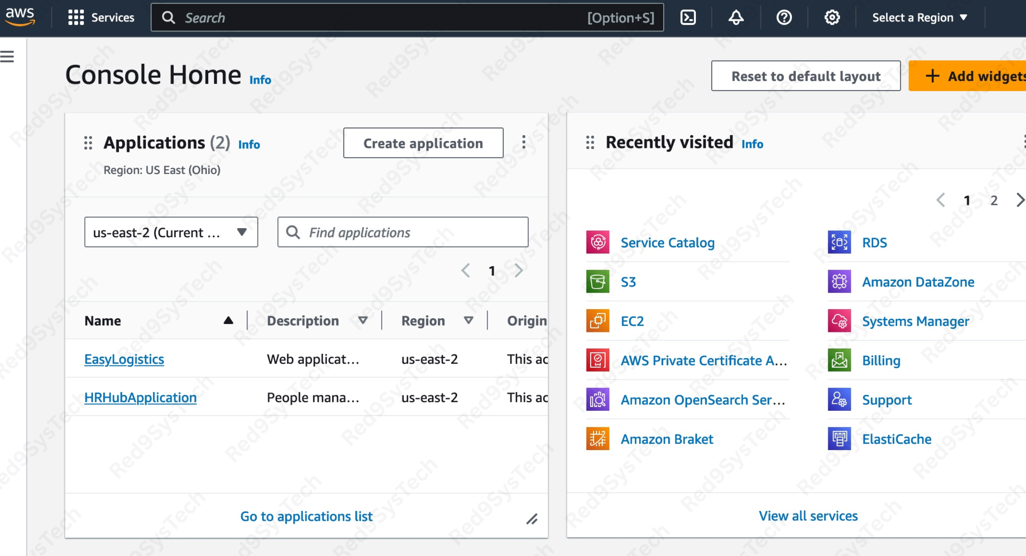The width and height of the screenshot is (1026, 556).
Task: Click the S3 bucket icon
Action: (598, 282)
